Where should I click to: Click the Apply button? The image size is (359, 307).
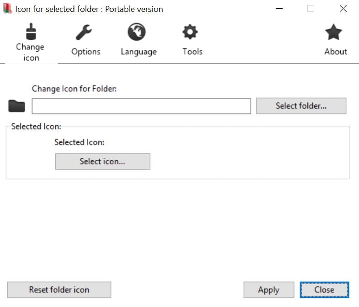(269, 290)
